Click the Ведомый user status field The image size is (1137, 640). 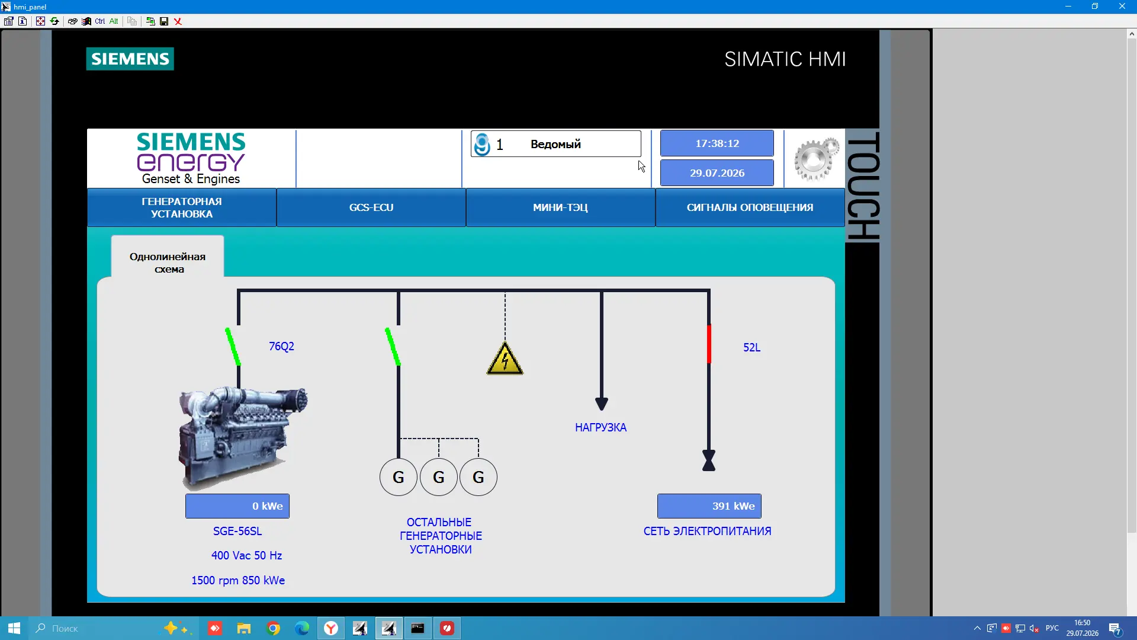555,144
